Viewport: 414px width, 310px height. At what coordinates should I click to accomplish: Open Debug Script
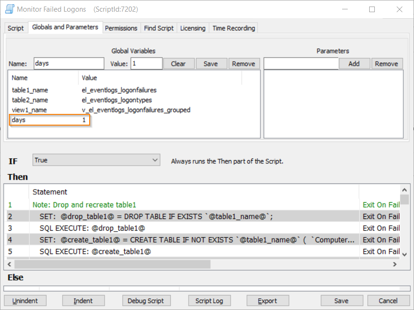(146, 301)
